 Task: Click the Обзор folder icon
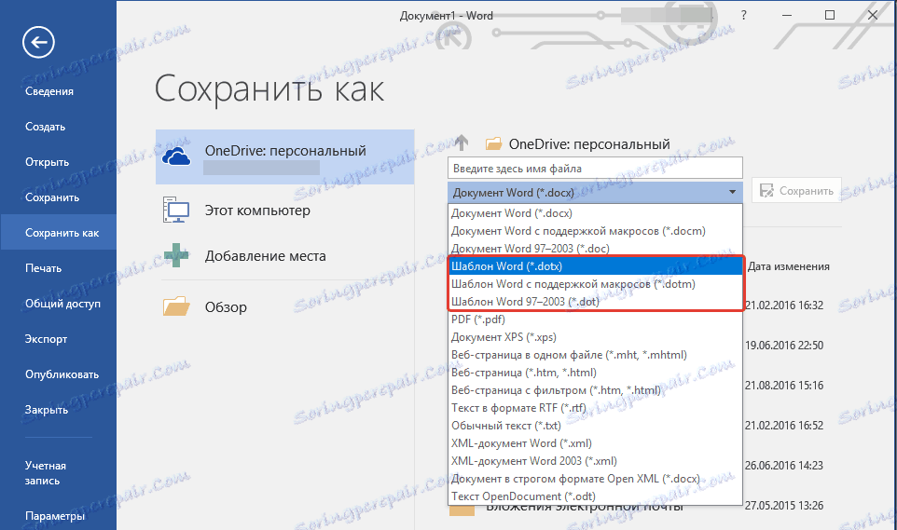tap(176, 306)
